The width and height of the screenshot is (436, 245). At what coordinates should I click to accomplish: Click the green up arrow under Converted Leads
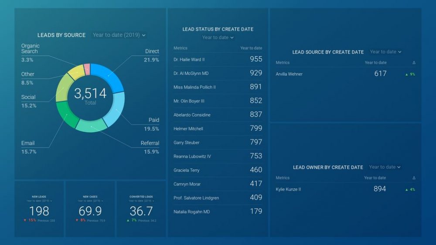point(128,221)
